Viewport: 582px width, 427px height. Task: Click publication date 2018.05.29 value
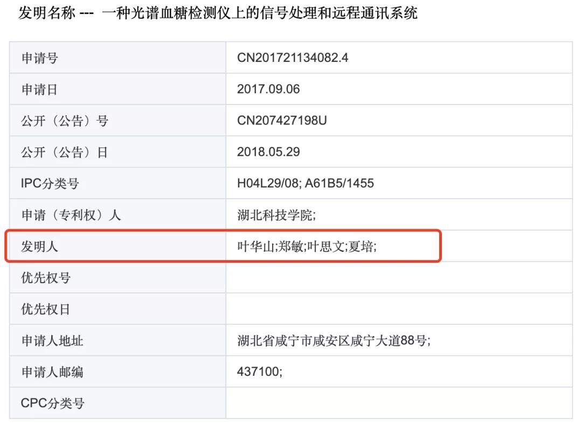tap(268, 152)
